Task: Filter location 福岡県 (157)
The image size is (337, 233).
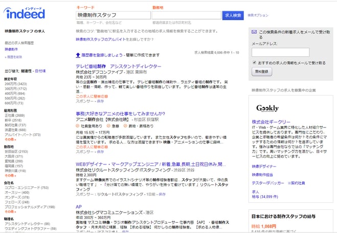Action: click(14, 166)
